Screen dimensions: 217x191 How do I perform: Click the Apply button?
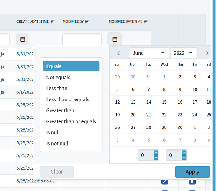[192, 172]
